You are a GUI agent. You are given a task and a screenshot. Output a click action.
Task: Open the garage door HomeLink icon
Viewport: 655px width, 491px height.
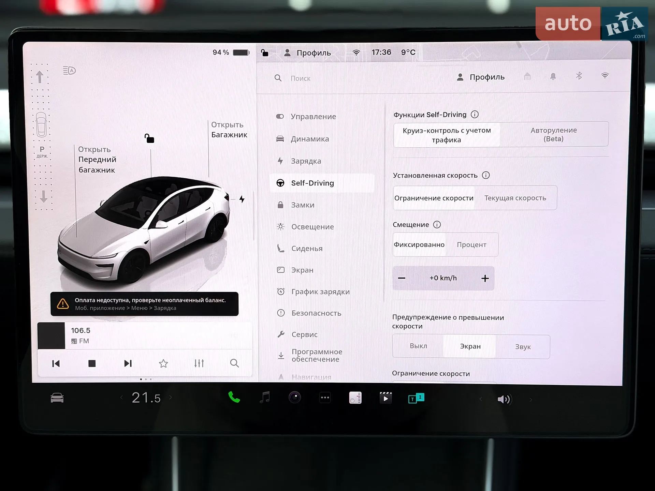pyautogui.click(x=527, y=76)
